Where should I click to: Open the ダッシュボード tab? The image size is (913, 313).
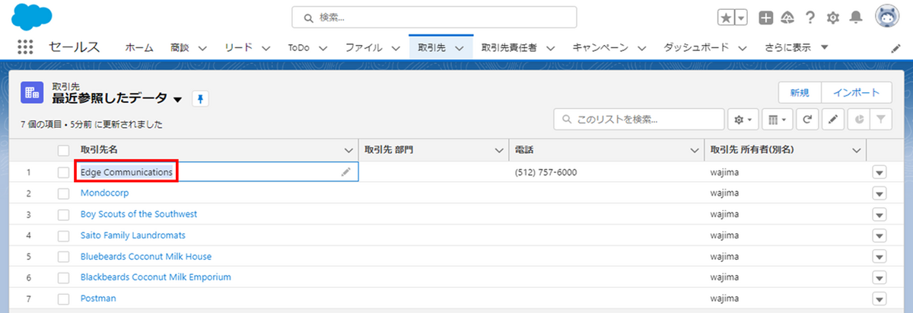click(696, 47)
